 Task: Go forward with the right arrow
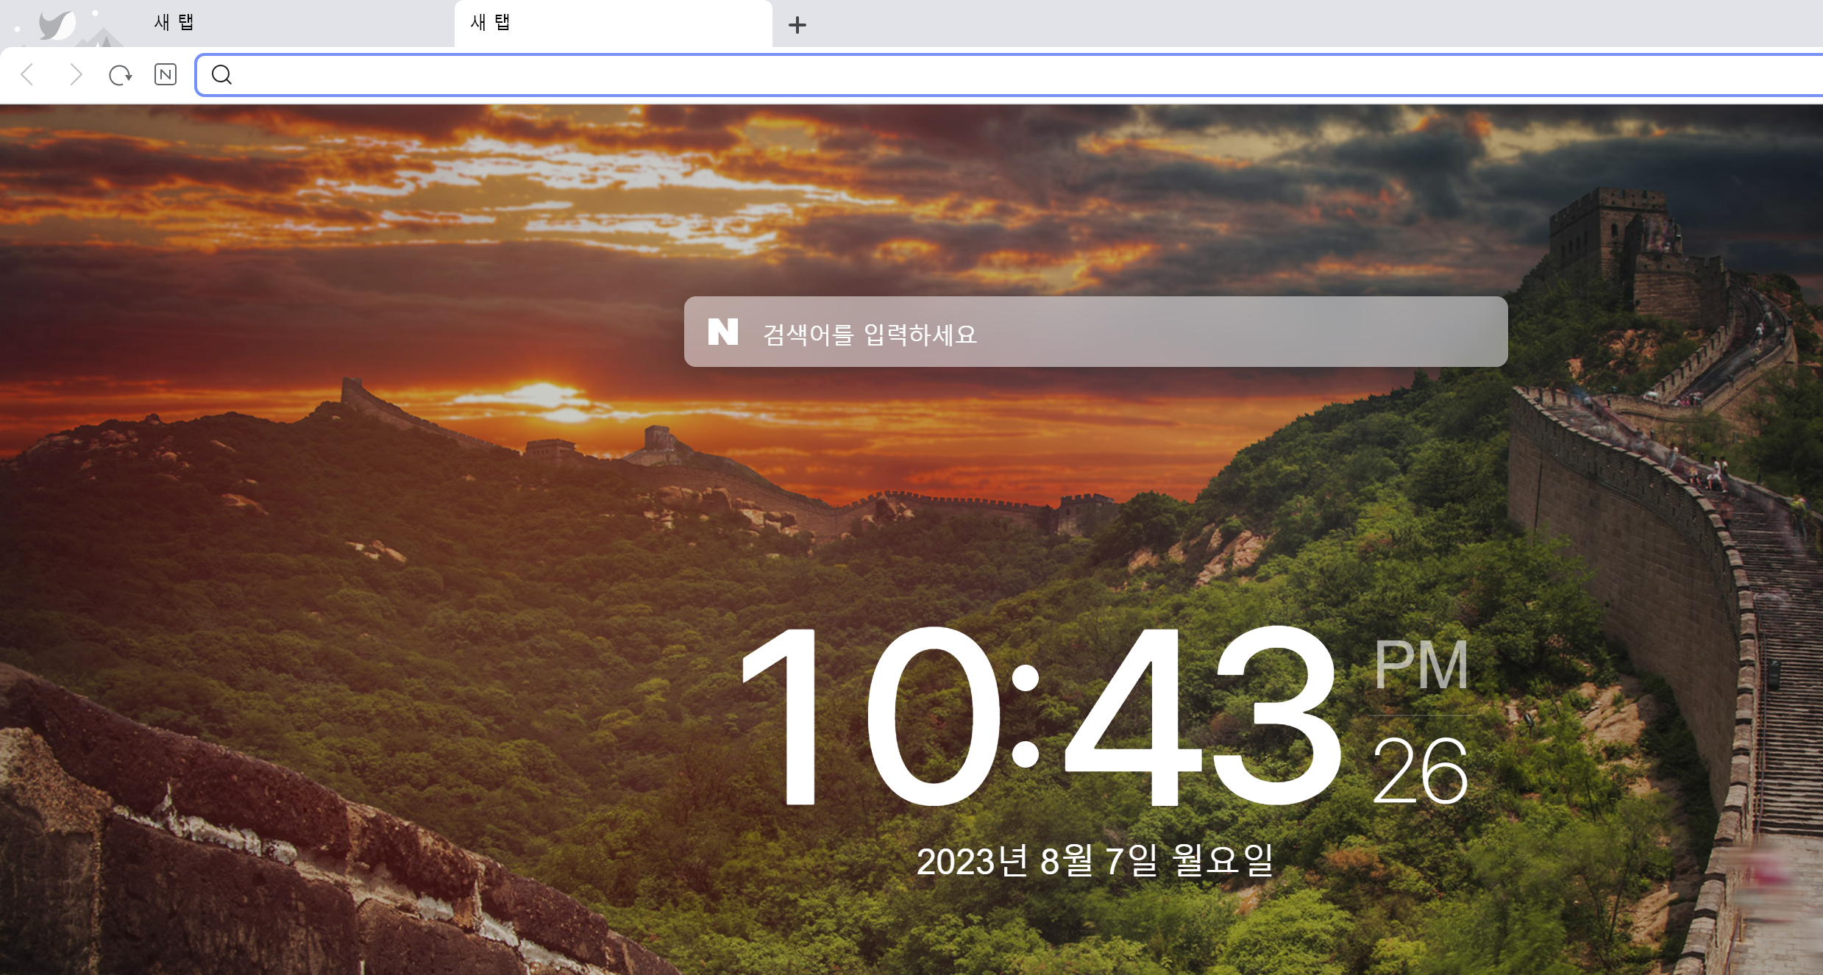click(x=75, y=74)
